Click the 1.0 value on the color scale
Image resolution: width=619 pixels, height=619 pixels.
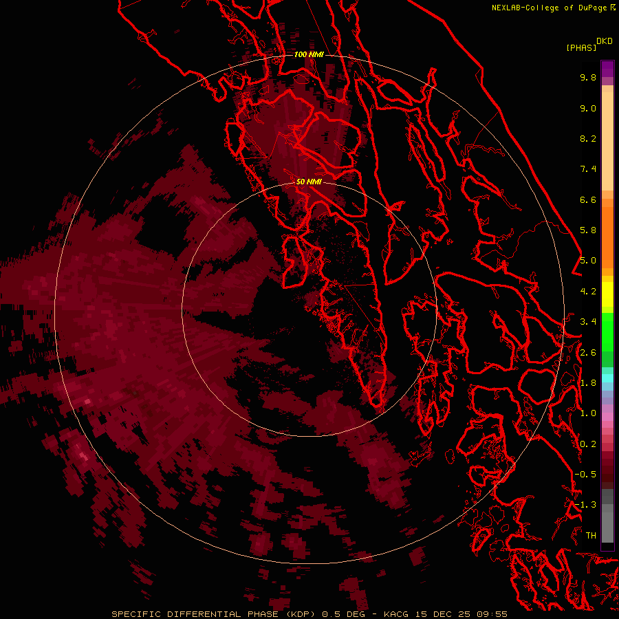coord(588,413)
